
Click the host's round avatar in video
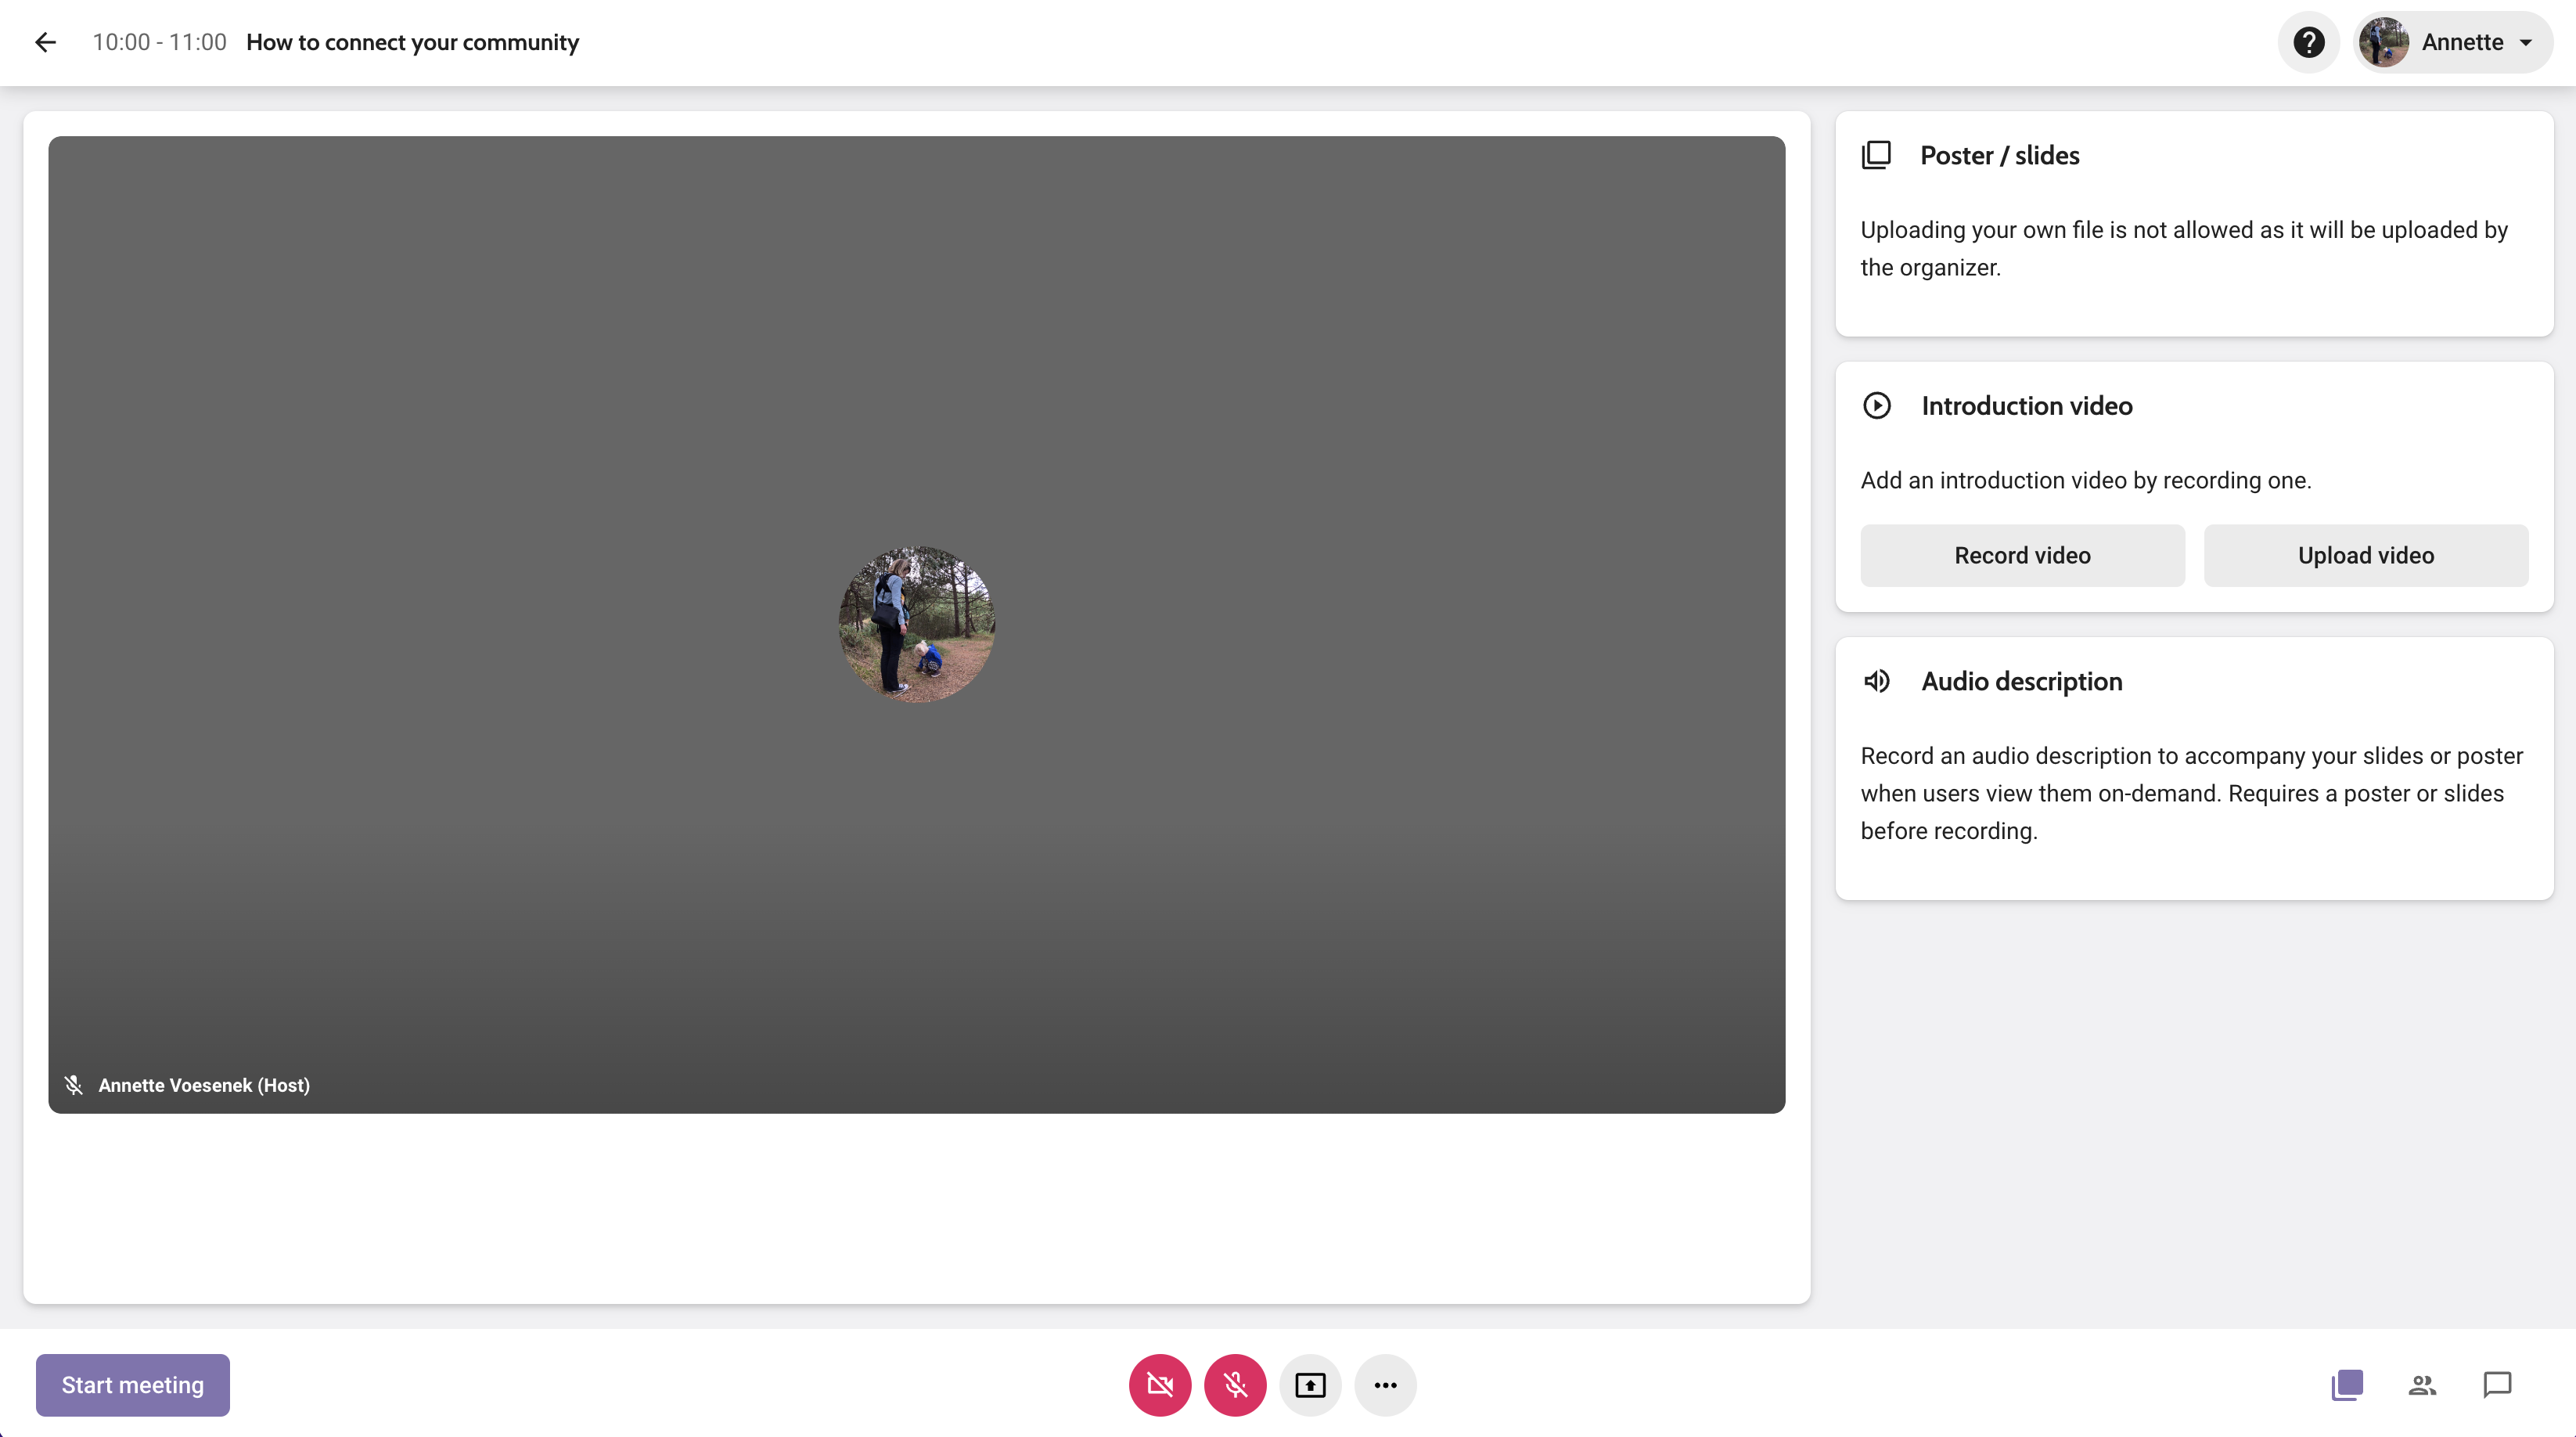[x=916, y=624]
